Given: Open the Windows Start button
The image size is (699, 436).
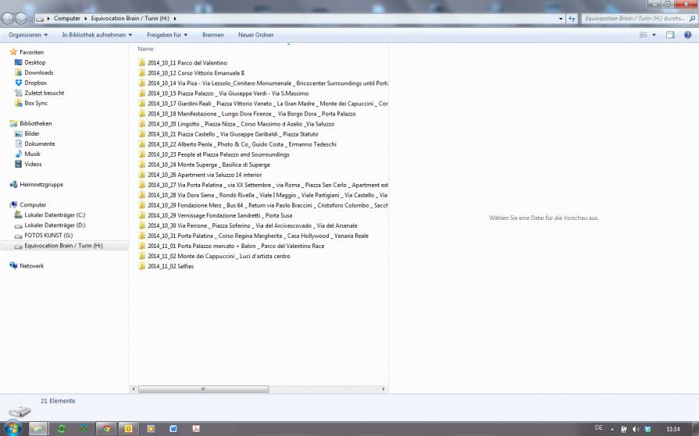Looking at the screenshot, I should 12,428.
